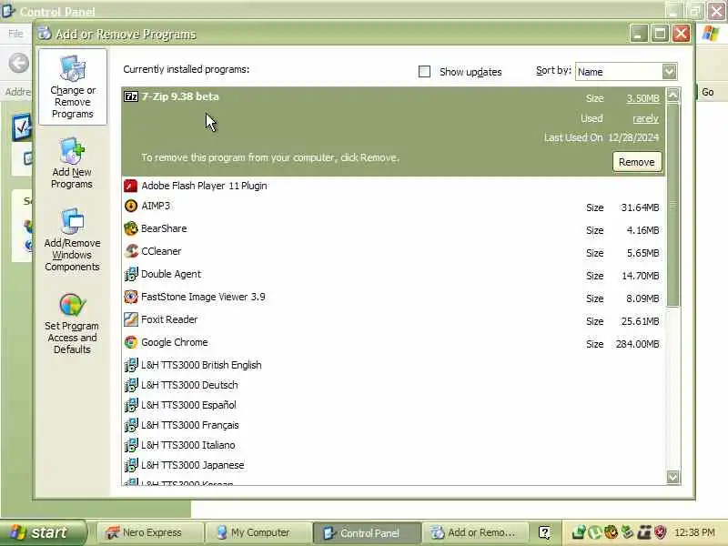Click the Remove button for 7-Zip
The width and height of the screenshot is (728, 546).
pyautogui.click(x=636, y=162)
